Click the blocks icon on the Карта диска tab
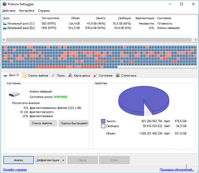This screenshot has height=173, width=199. tap(70, 75)
